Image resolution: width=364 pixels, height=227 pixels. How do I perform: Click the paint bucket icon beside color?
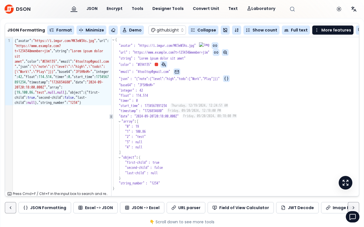[x=164, y=64]
